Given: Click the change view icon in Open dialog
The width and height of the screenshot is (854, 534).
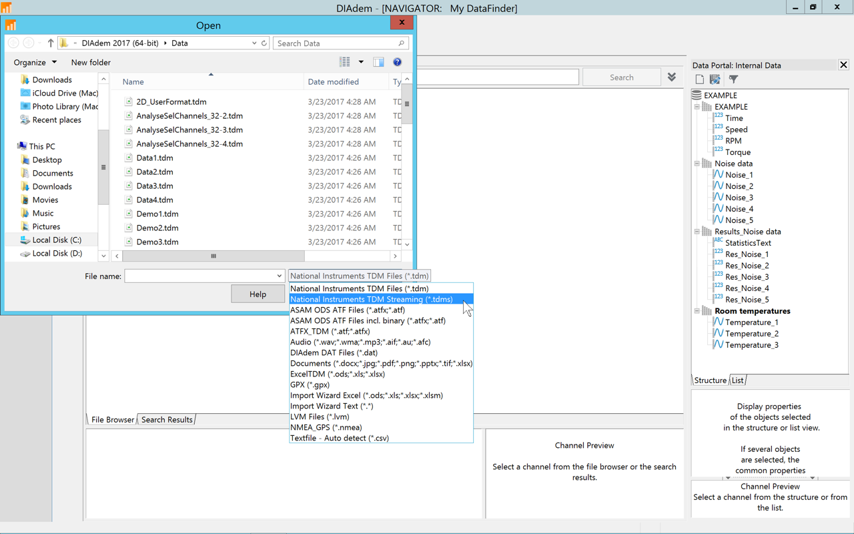Looking at the screenshot, I should click(344, 62).
